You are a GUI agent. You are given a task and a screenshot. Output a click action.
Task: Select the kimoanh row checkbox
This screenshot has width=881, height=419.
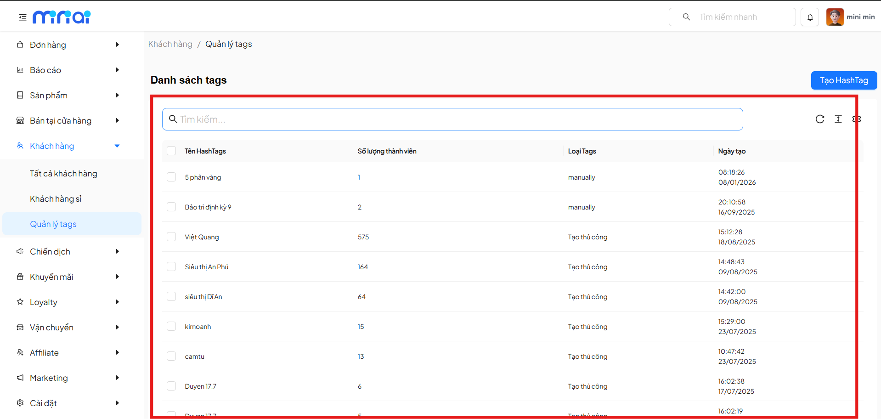point(171,326)
